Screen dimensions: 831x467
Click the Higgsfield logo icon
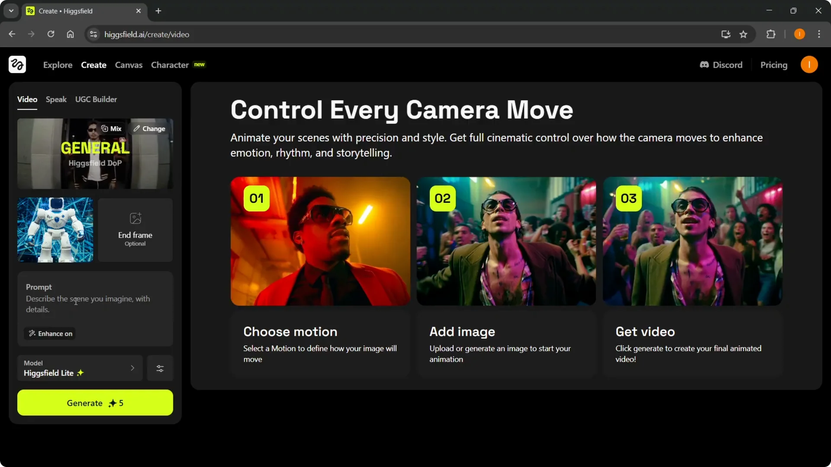click(x=17, y=64)
